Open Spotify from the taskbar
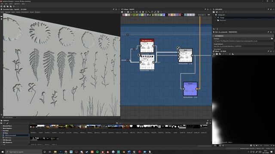 (x=98, y=152)
